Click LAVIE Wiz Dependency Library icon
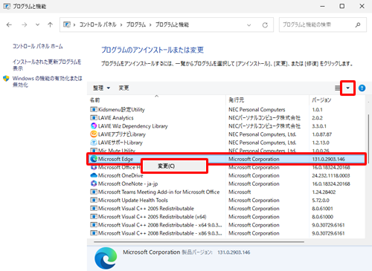 [94, 126]
